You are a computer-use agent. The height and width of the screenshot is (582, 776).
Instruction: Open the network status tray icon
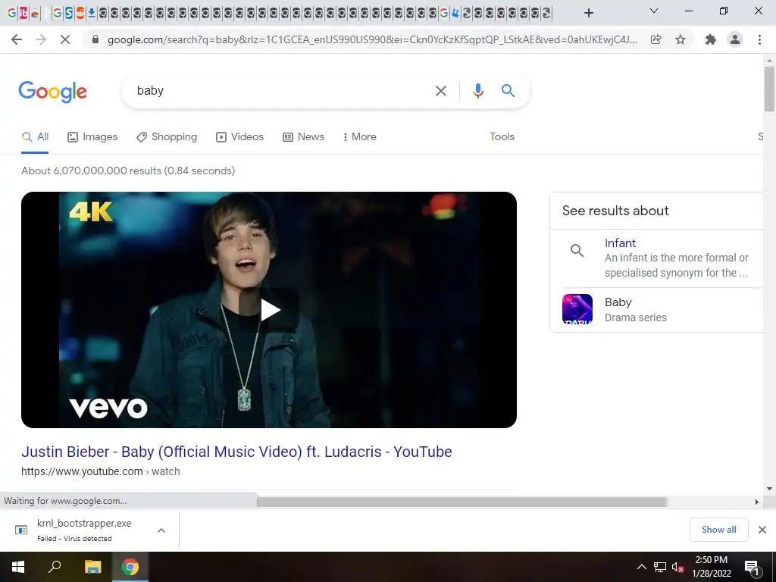tap(660, 567)
